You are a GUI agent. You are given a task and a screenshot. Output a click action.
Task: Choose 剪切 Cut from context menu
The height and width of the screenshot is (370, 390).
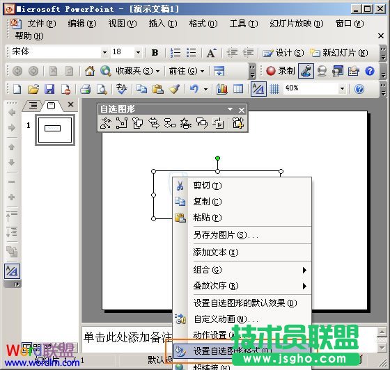click(x=242, y=186)
